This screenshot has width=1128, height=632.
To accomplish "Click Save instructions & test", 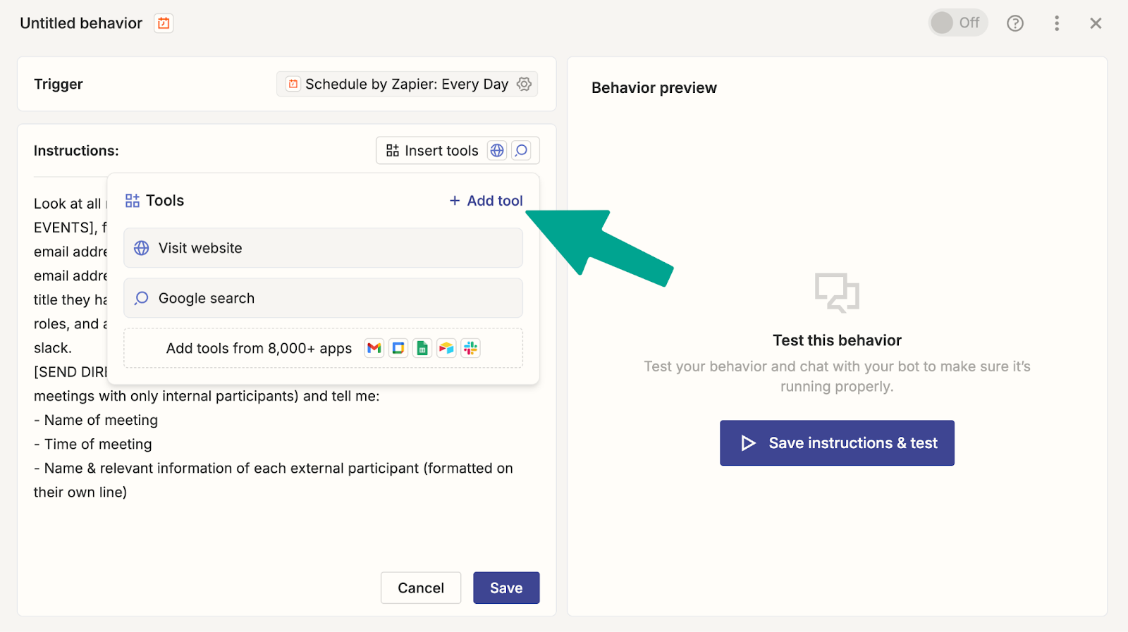I will coord(837,443).
